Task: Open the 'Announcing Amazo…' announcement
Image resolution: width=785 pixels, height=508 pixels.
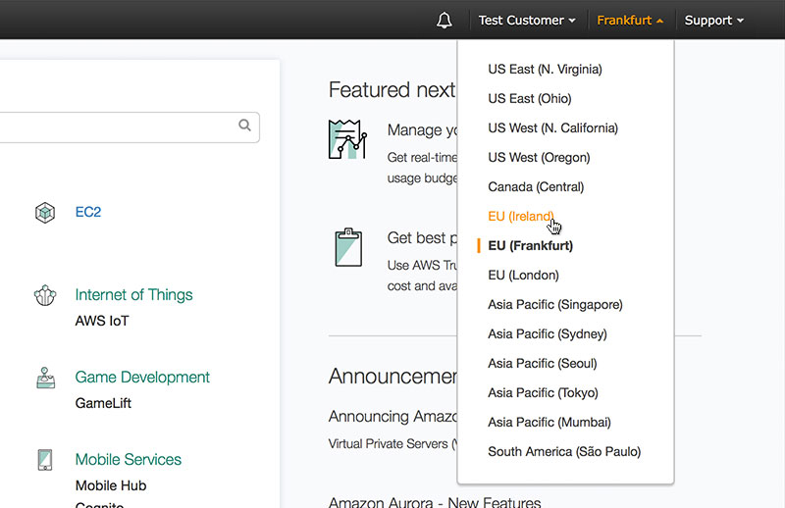Action: [393, 417]
